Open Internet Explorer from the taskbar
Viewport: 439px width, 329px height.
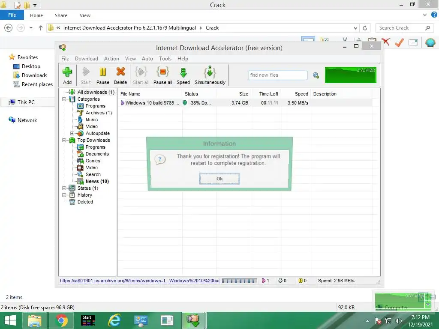point(114,320)
